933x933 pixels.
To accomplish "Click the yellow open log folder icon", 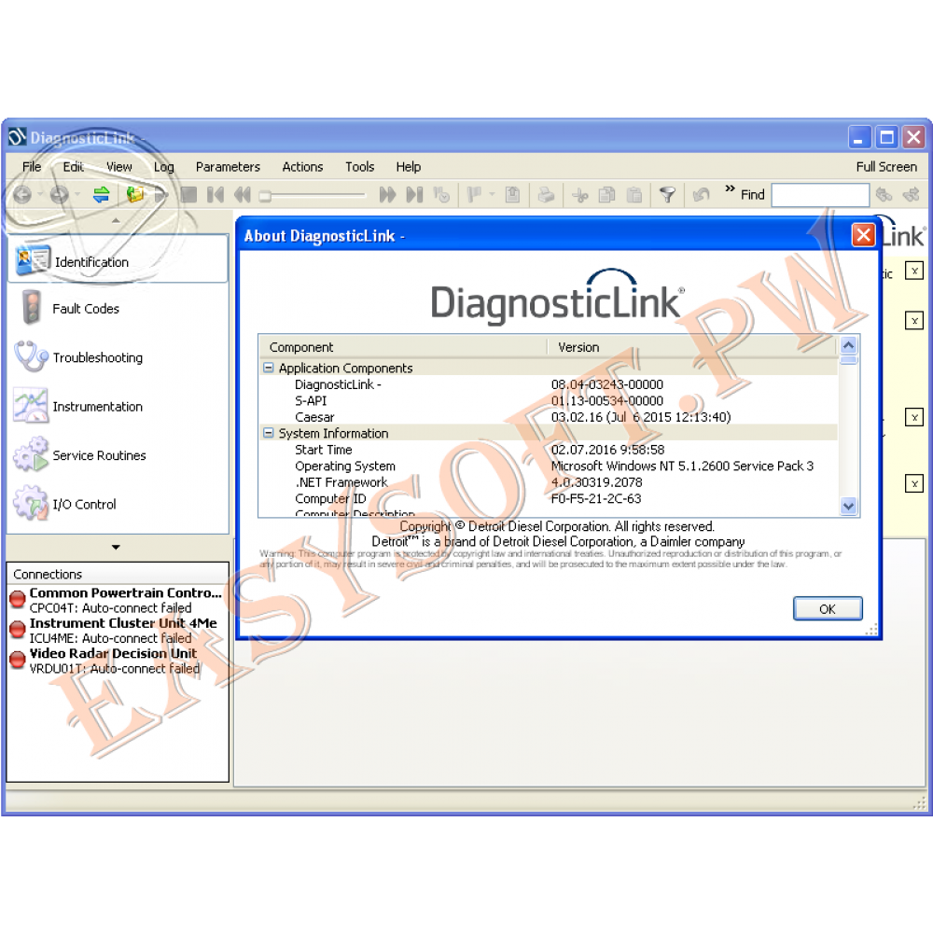I will pos(135,195).
